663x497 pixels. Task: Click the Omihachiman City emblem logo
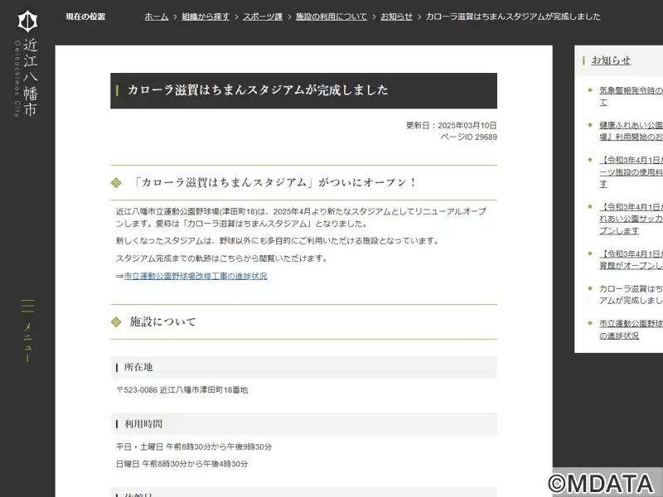click(x=27, y=21)
